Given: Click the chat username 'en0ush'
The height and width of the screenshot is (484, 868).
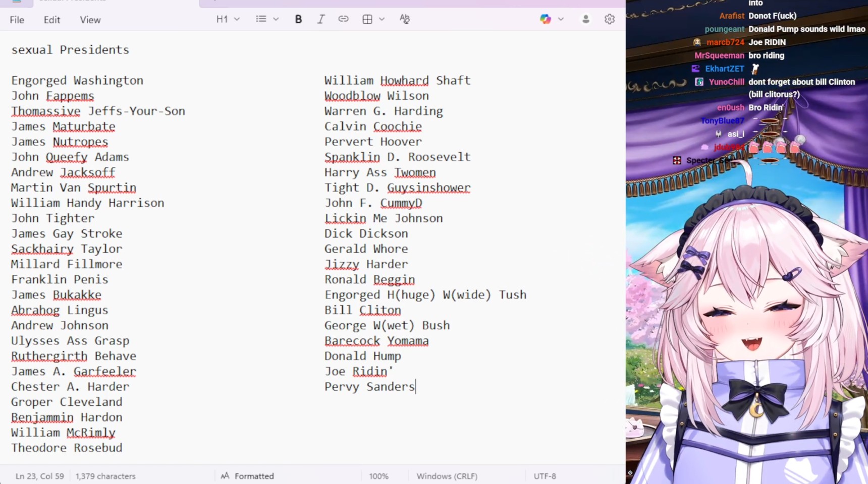Looking at the screenshot, I should tap(731, 108).
